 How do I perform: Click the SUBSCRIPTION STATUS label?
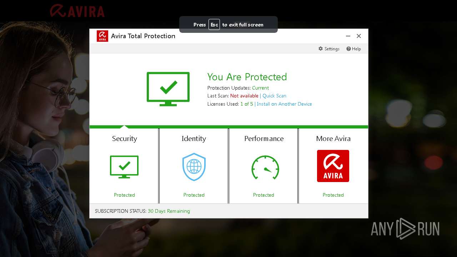(x=121, y=211)
